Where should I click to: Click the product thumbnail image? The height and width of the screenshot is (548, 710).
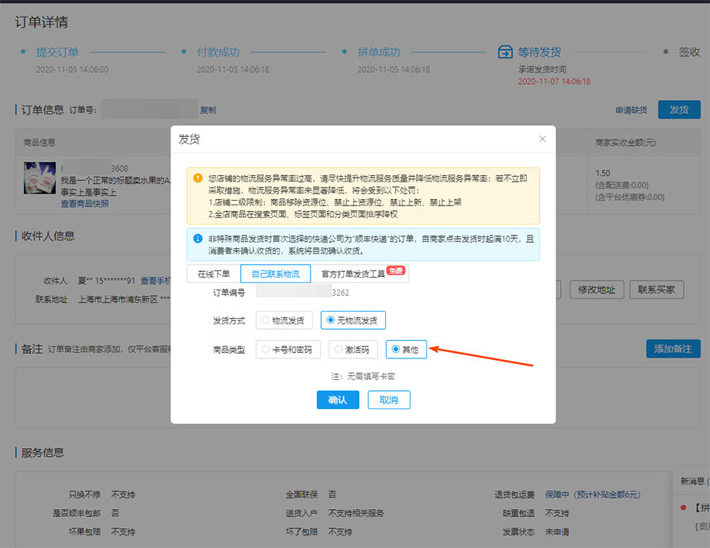(x=40, y=178)
